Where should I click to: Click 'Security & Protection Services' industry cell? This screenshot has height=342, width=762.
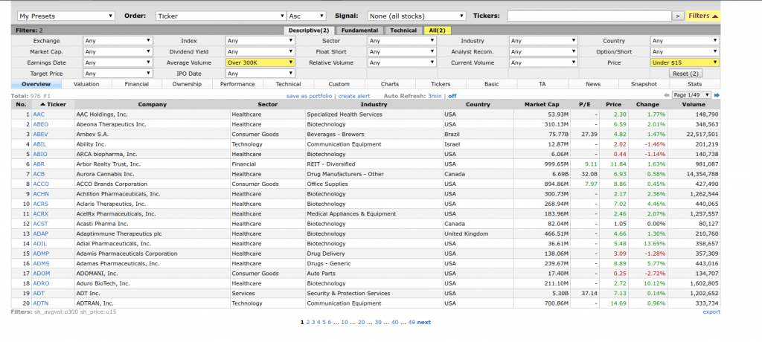348,293
